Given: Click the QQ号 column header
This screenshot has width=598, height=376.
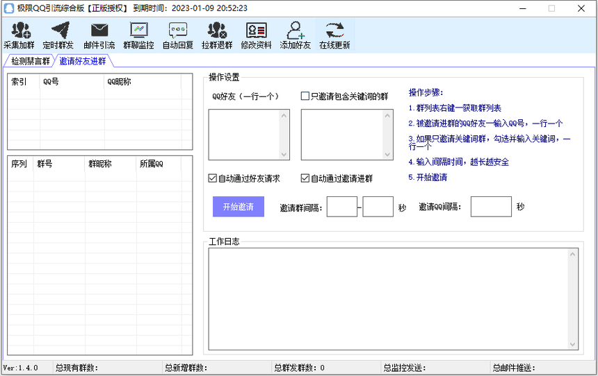Looking at the screenshot, I should (72, 81).
